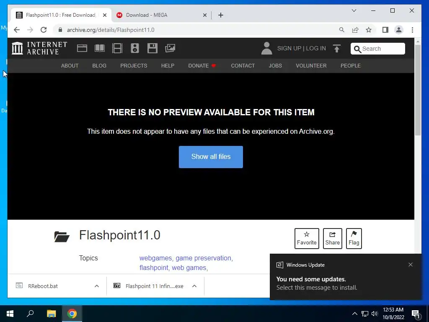Click the address bar URL

coord(111,30)
